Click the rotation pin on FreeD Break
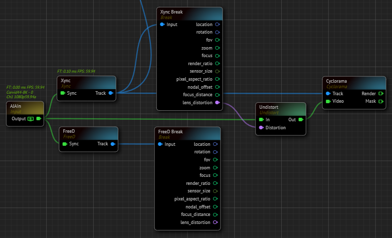The image size is (392, 238). coord(216,152)
